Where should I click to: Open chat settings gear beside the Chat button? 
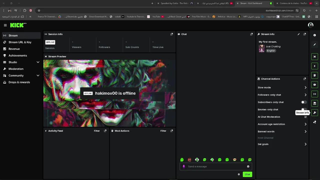click(x=239, y=174)
